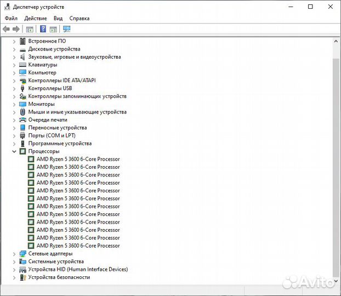Select last AMD Ryzen 5 3600 processor entry

click(78, 246)
